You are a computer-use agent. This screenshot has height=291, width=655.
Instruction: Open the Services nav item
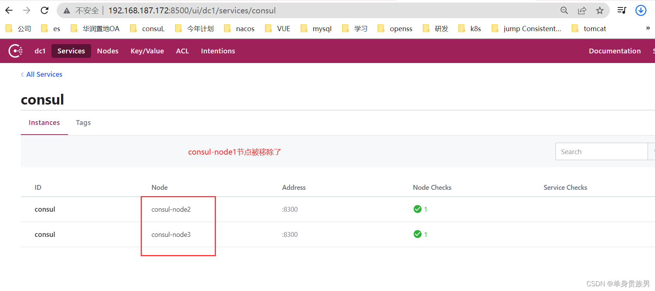tap(71, 51)
